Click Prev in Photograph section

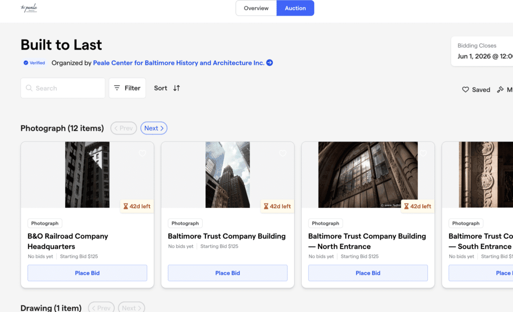[124, 128]
